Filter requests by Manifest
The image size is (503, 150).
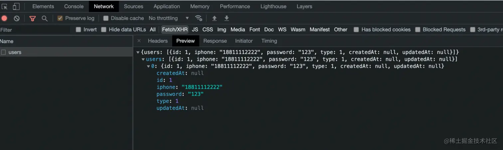[x=320, y=30]
